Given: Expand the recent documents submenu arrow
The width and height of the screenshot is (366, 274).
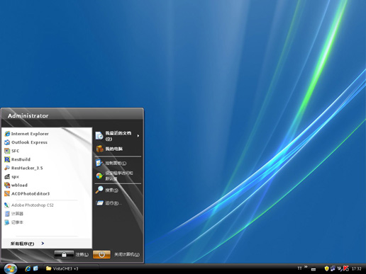Looking at the screenshot, I should pyautogui.click(x=138, y=136).
